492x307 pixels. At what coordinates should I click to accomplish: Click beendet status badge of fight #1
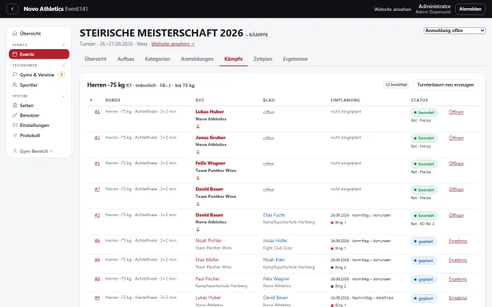(x=424, y=113)
